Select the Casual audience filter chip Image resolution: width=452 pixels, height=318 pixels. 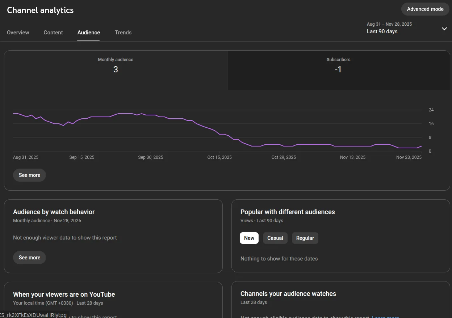point(275,238)
